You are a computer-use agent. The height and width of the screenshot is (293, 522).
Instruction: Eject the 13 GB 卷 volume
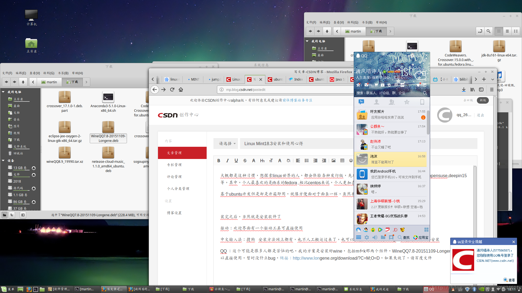pos(34,168)
